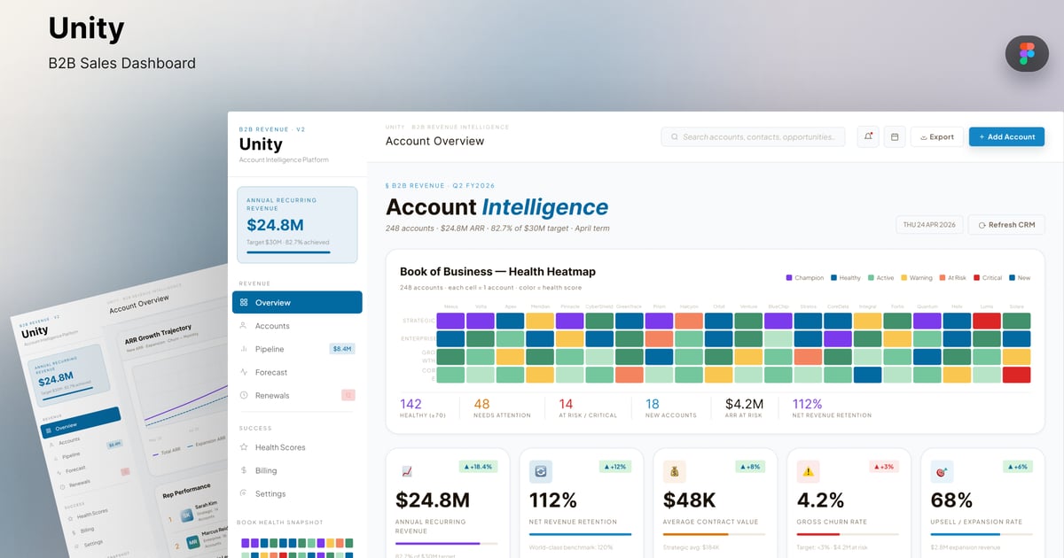The width and height of the screenshot is (1064, 558).
Task: Click the pulse icon beside Forecast
Action: click(x=244, y=372)
